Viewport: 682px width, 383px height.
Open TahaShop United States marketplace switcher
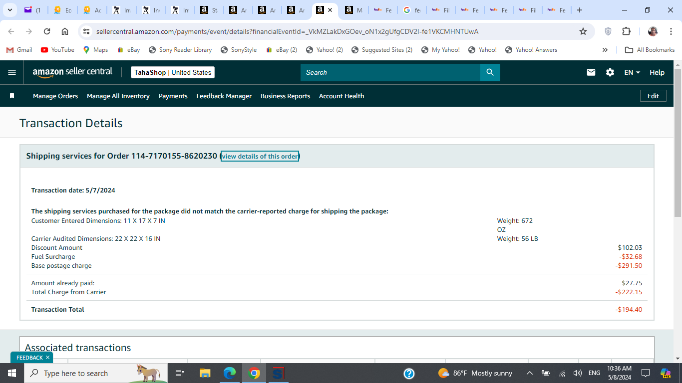pos(173,72)
